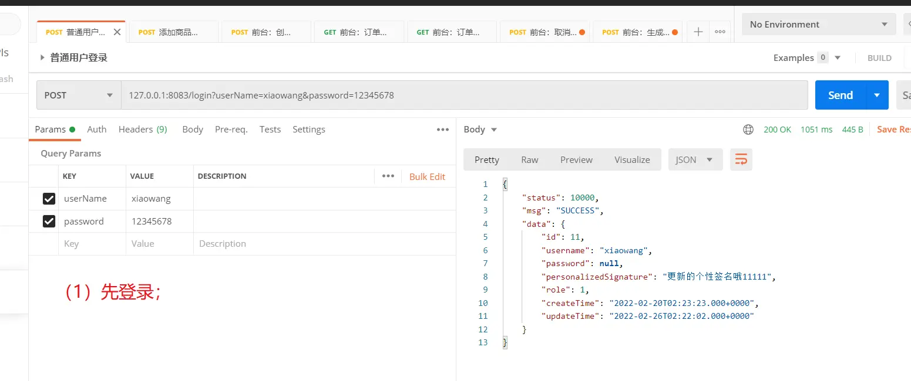Click the globe network icon

748,130
